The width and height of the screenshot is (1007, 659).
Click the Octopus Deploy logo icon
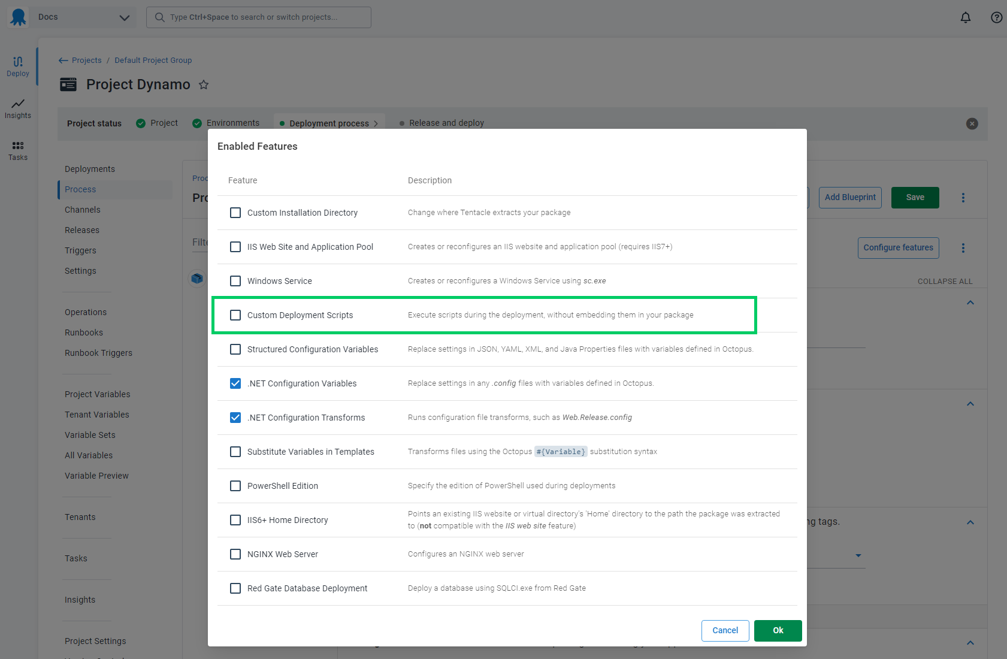click(x=19, y=17)
